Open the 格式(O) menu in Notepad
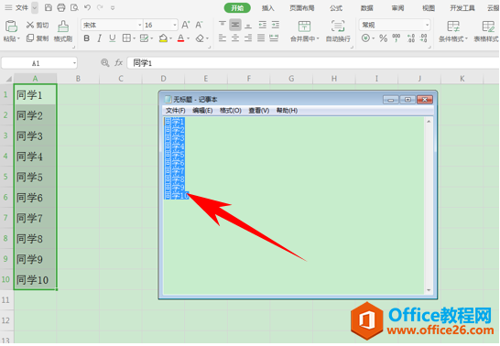This screenshot has height=346, width=500. (x=230, y=111)
